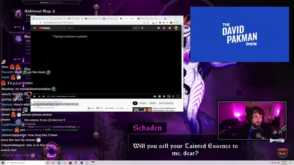This screenshot has height=165, width=294.
Task: Open Chrome from taskbar
Action: (76, 163)
